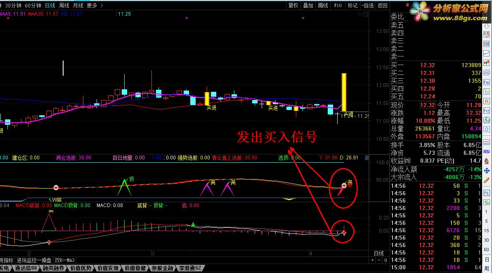
Task: Select the RSI indicator sidebar icon
Action: [x=486, y=152]
